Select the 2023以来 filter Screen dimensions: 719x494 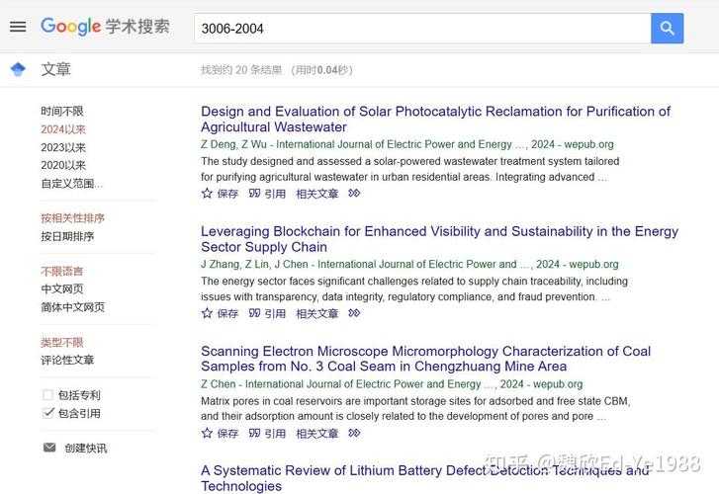63,147
